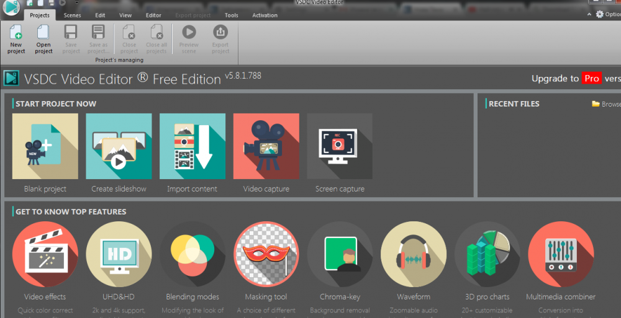The image size is (621, 318).
Task: Click quick access new project icon in title bar
Action: point(30,3)
